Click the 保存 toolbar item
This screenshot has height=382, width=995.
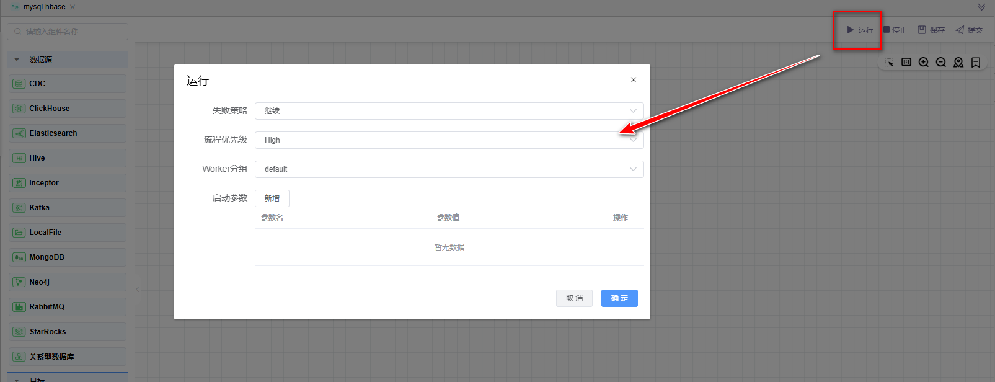(x=931, y=30)
